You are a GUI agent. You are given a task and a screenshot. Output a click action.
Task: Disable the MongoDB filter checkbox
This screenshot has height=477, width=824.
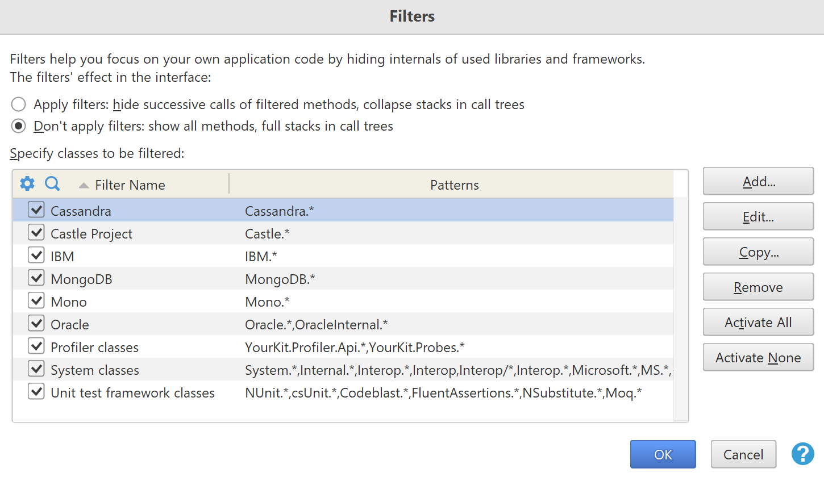tap(36, 278)
